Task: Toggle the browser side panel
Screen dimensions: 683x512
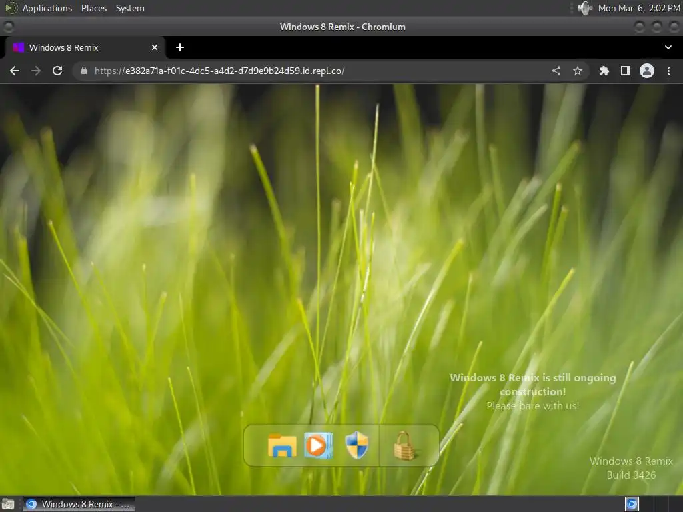Action: click(626, 71)
